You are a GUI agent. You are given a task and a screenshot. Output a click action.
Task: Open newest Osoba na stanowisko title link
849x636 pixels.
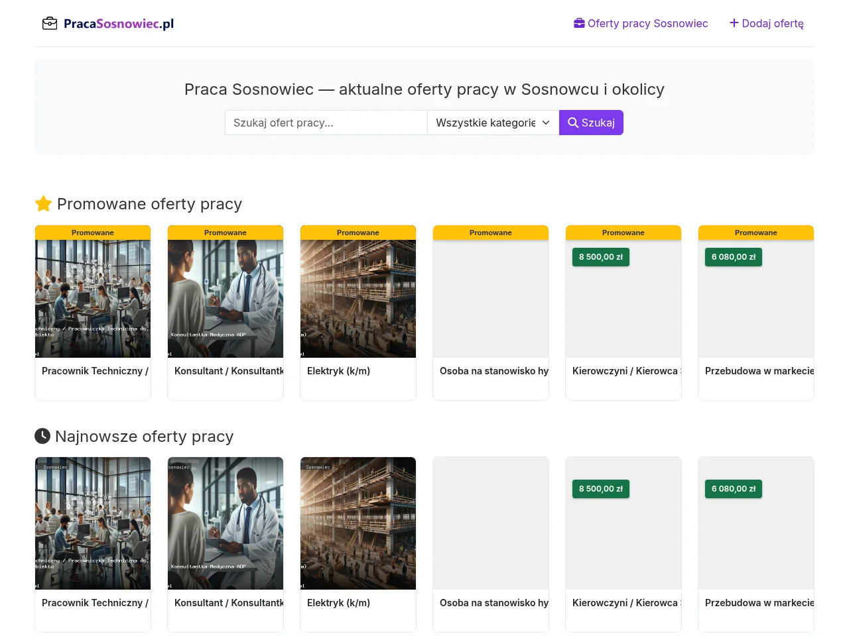click(494, 603)
